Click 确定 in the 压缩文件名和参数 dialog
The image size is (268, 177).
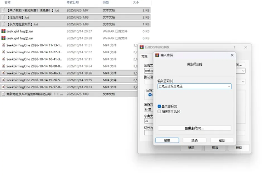[x=191, y=148]
